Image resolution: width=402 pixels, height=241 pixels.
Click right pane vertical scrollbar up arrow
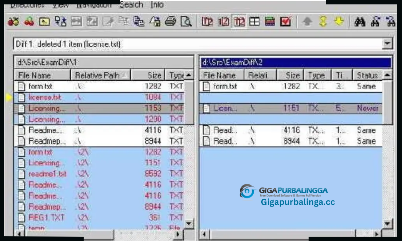click(388, 75)
